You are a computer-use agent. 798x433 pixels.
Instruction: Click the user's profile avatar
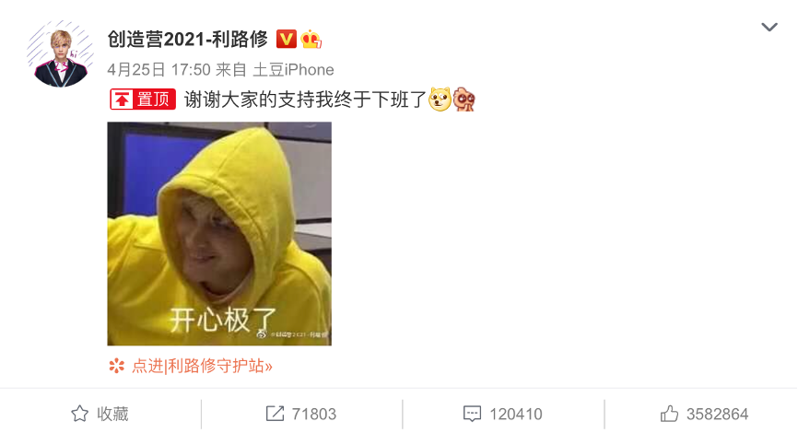(x=60, y=54)
